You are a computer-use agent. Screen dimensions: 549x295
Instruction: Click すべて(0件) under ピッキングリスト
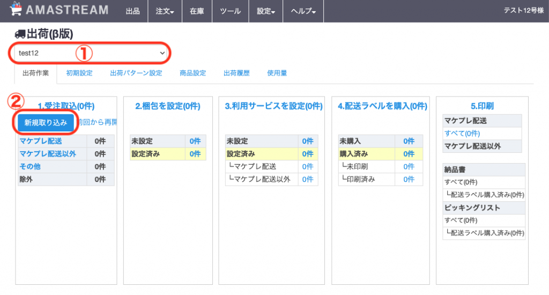pyautogui.click(x=461, y=220)
